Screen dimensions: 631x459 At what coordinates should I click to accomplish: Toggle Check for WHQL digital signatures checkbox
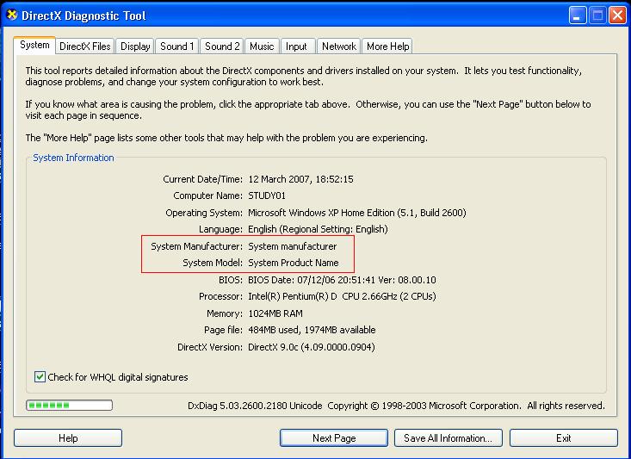point(40,377)
